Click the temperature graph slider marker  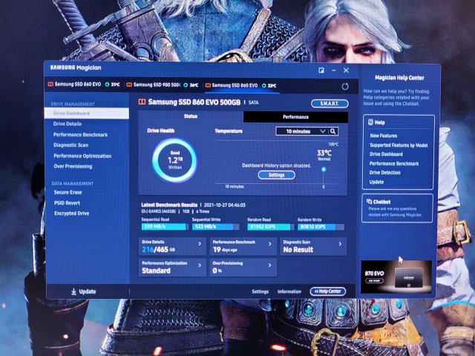(323, 169)
